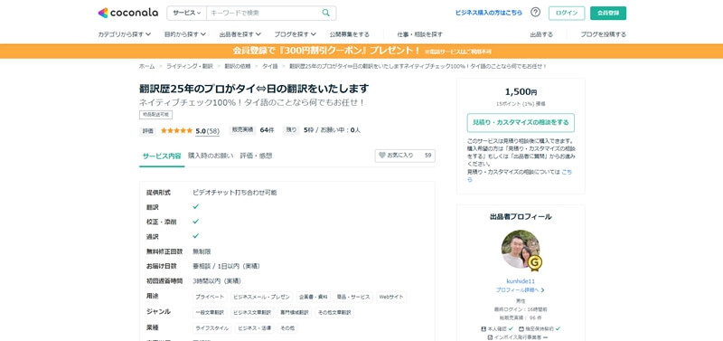Viewport: 723px width, 341px height.
Task: Click the search magnifier icon
Action: 326,13
